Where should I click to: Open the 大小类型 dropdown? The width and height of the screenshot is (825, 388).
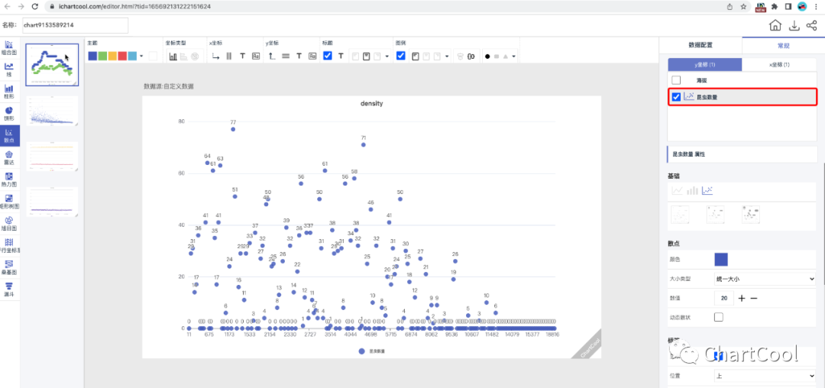tap(765, 280)
